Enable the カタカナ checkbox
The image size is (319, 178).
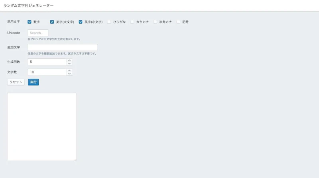[132, 22]
